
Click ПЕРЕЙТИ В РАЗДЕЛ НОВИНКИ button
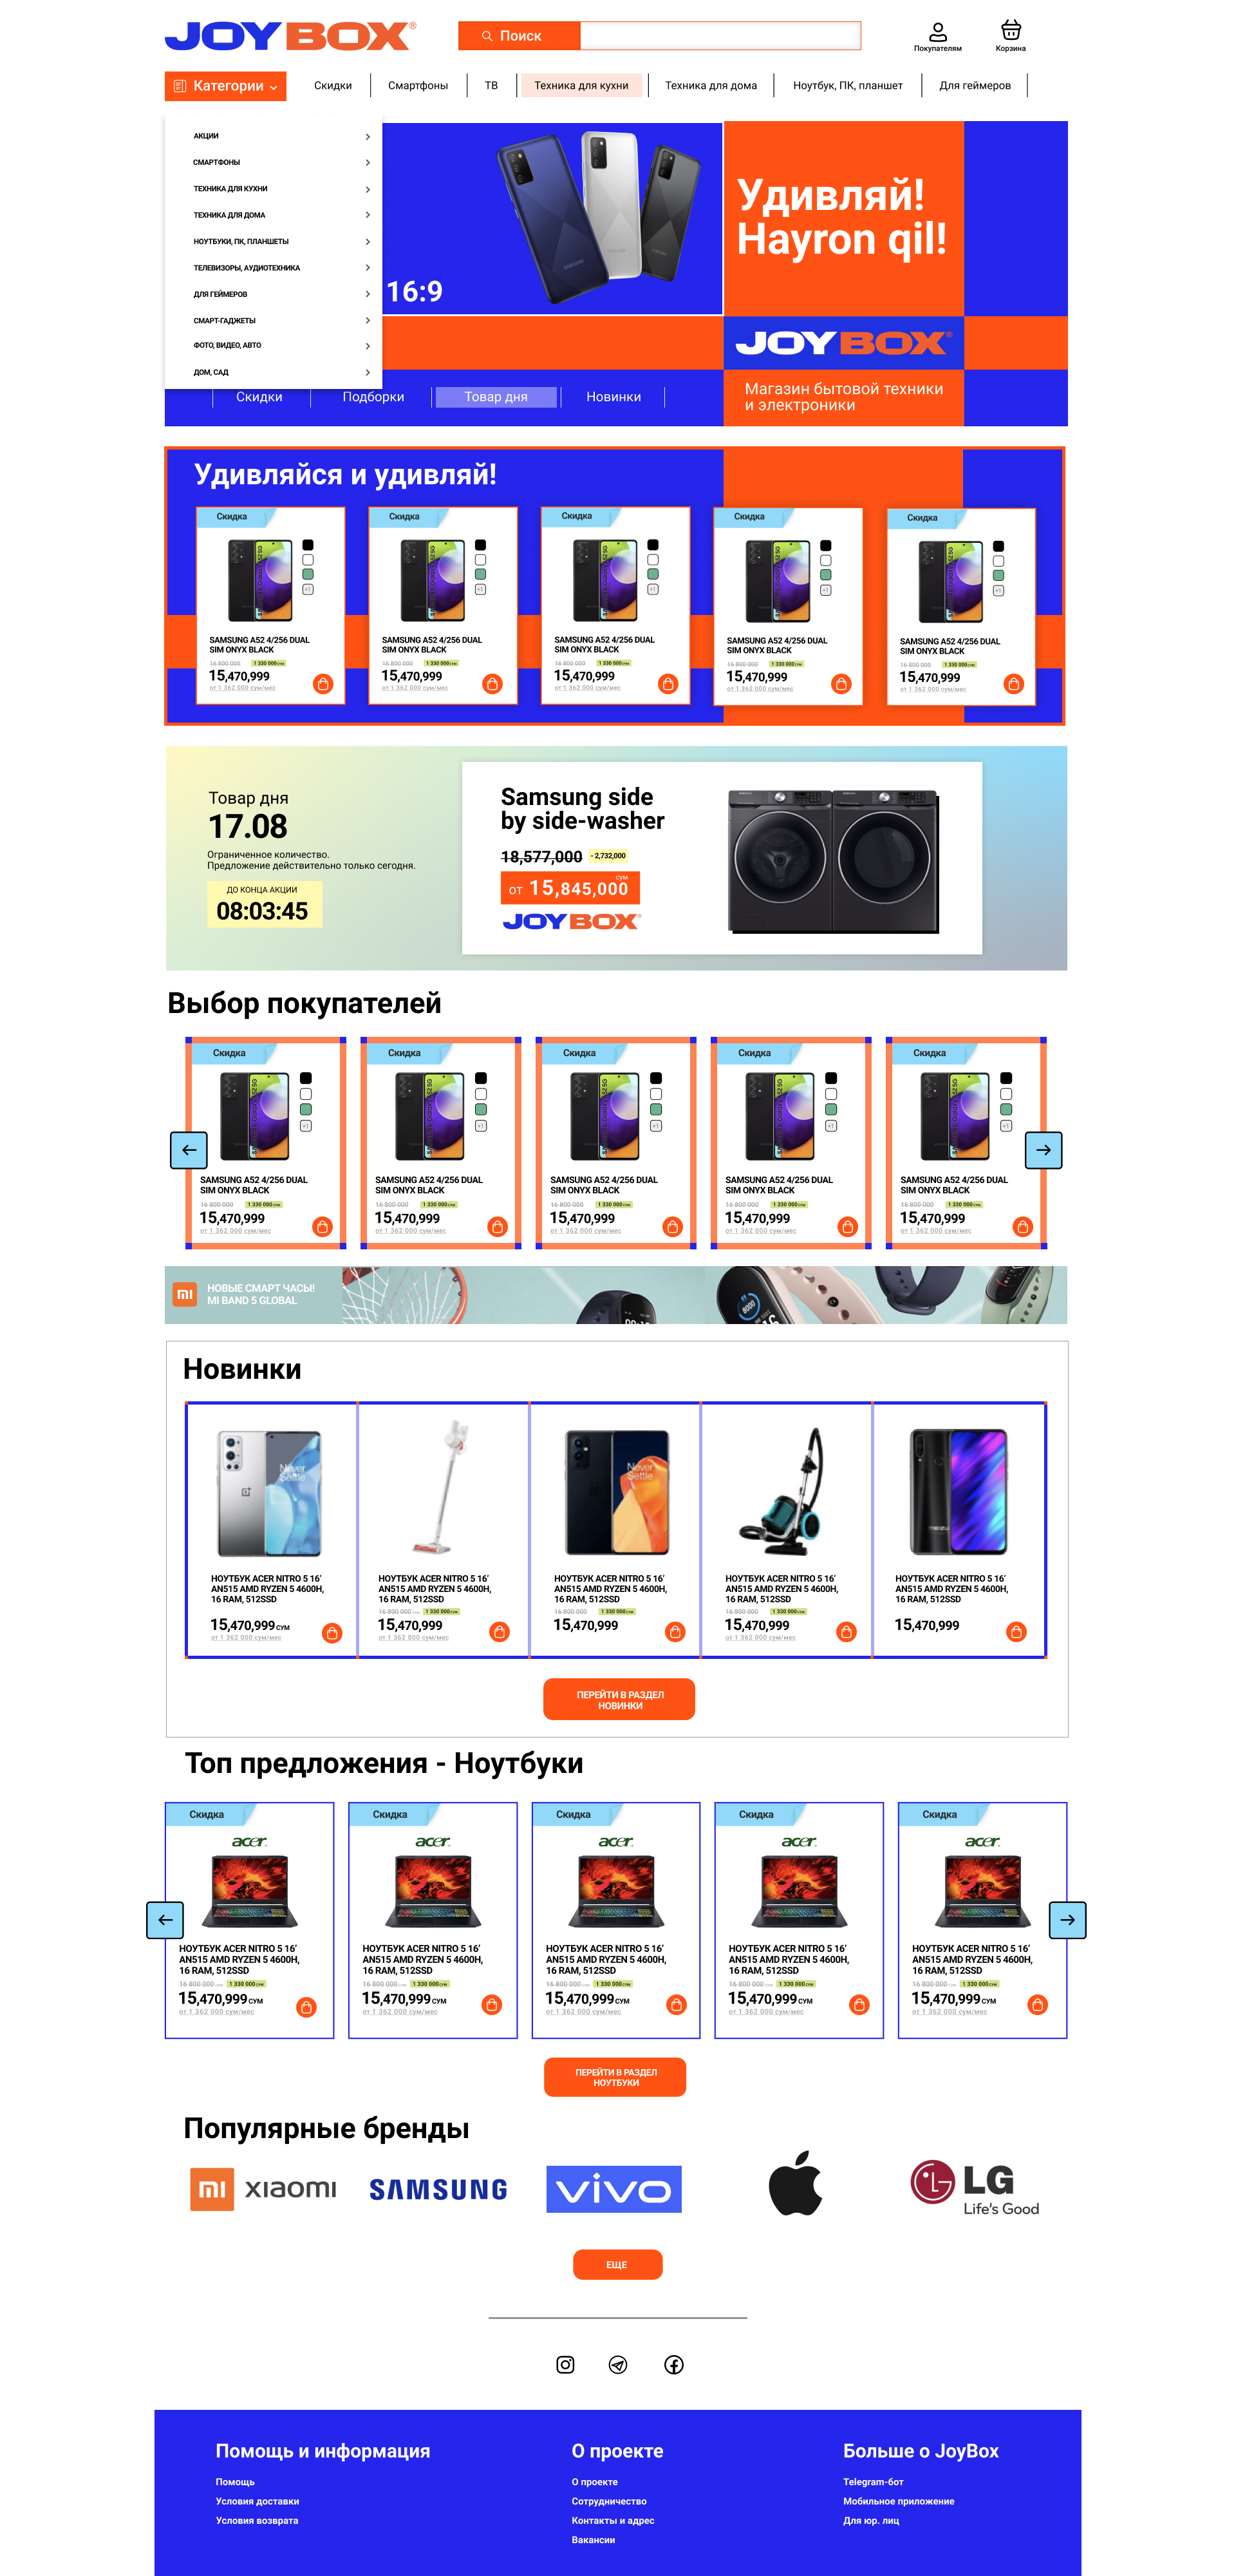point(619,1699)
